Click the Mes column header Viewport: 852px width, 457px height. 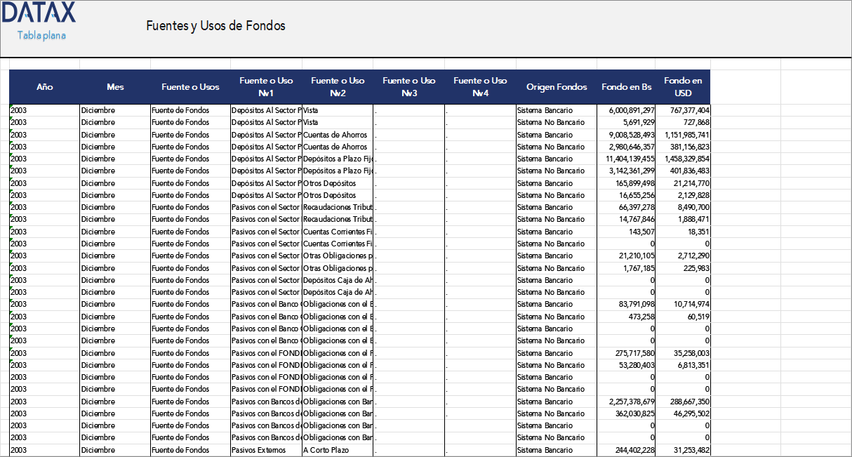(115, 86)
